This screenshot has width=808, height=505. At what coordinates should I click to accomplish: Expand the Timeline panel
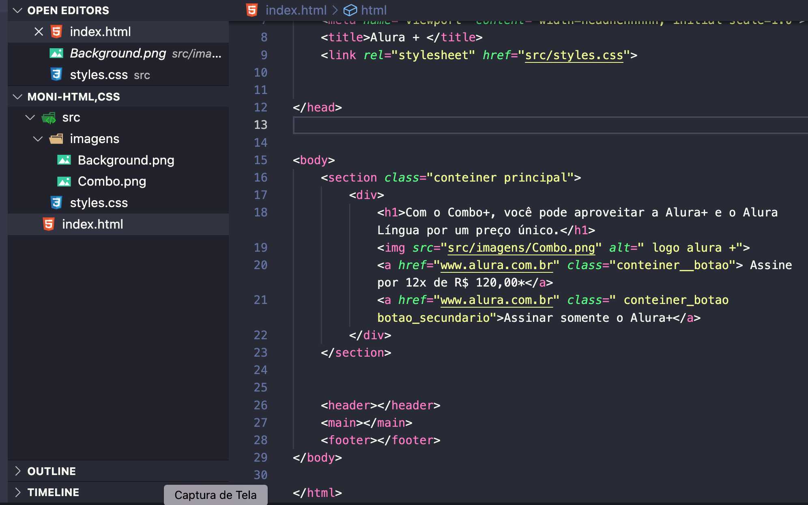(17, 492)
